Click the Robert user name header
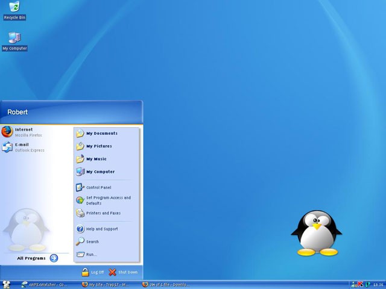 [17, 112]
